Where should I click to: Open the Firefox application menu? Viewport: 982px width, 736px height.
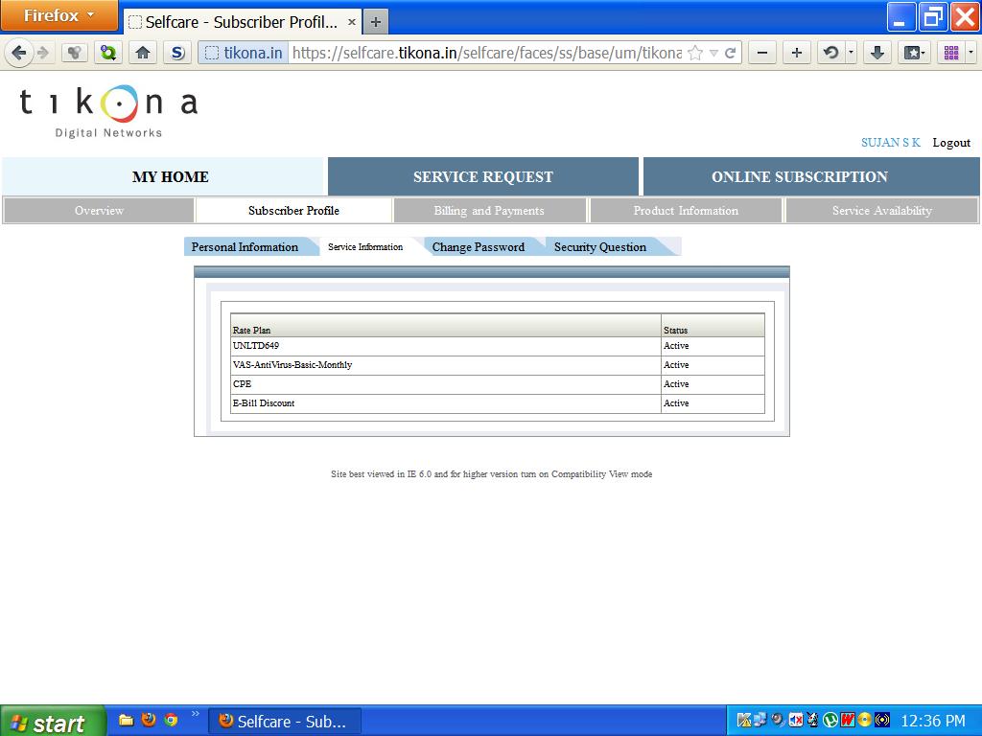58,15
